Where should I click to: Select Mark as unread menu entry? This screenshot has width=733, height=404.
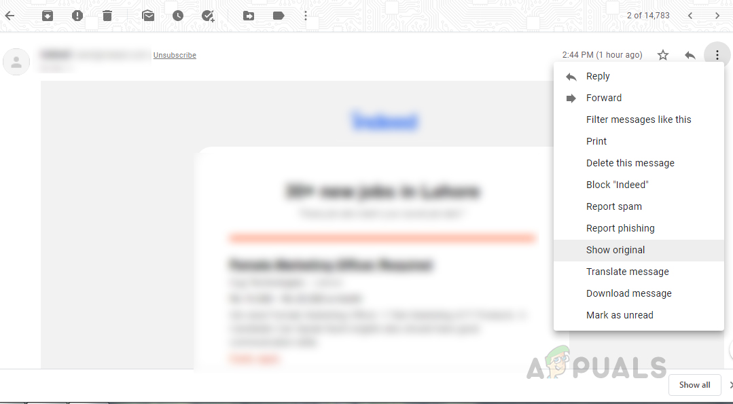coord(639,315)
